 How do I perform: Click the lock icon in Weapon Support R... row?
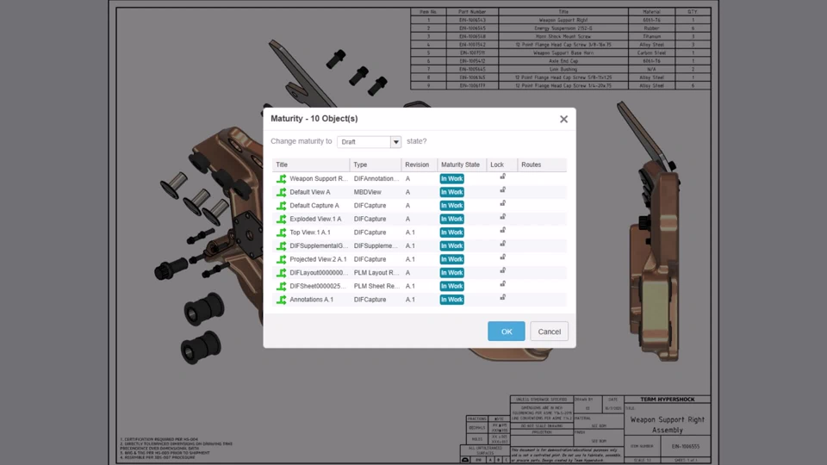(x=502, y=177)
